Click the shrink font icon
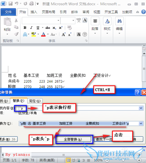This screenshot has width=146, height=163. (70, 34)
